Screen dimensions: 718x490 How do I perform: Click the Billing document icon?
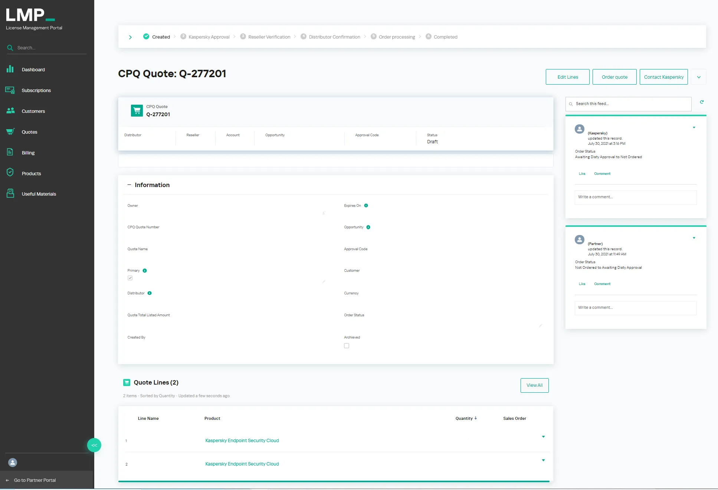click(10, 152)
